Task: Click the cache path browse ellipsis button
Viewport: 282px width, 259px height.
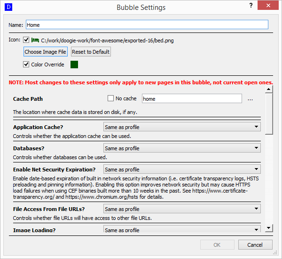Action: pos(250,99)
